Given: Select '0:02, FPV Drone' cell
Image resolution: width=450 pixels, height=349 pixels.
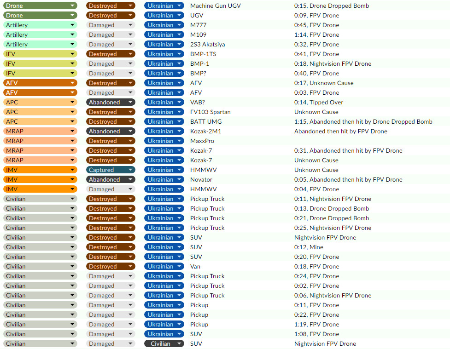Looking at the screenshot, I should click(316, 286).
